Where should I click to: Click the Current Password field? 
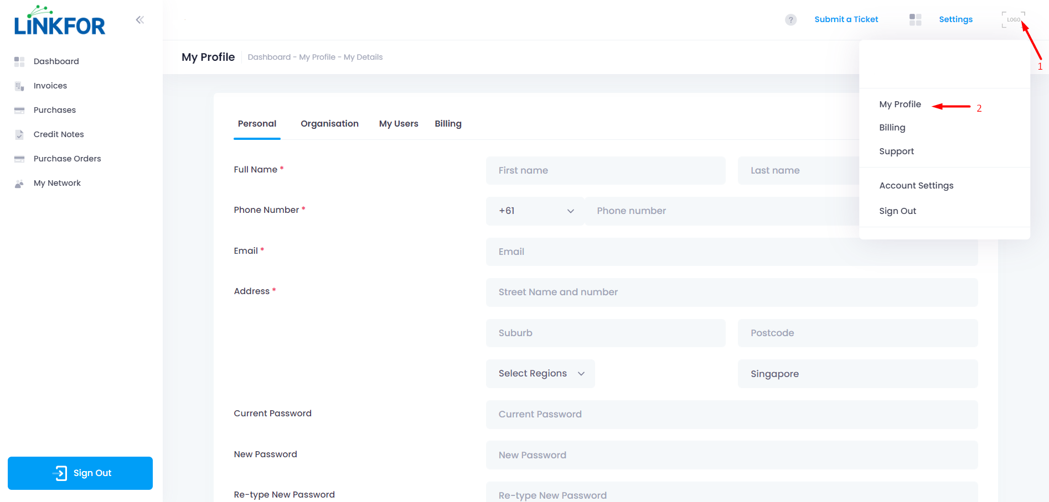tap(732, 415)
